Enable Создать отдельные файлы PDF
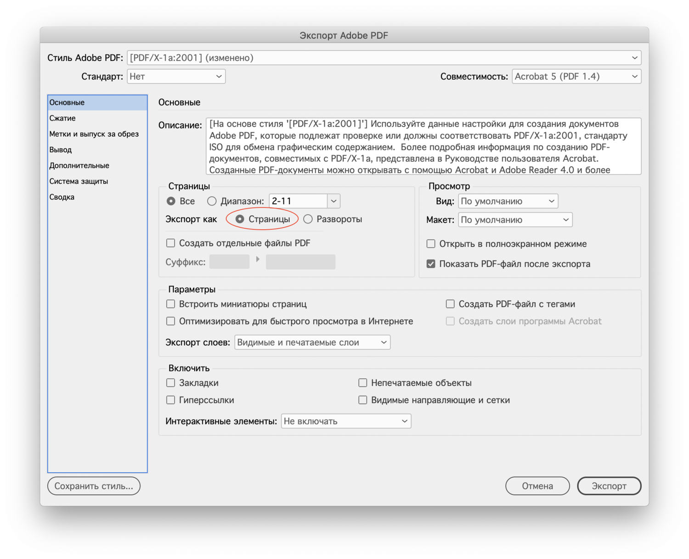The width and height of the screenshot is (689, 559). click(x=170, y=243)
